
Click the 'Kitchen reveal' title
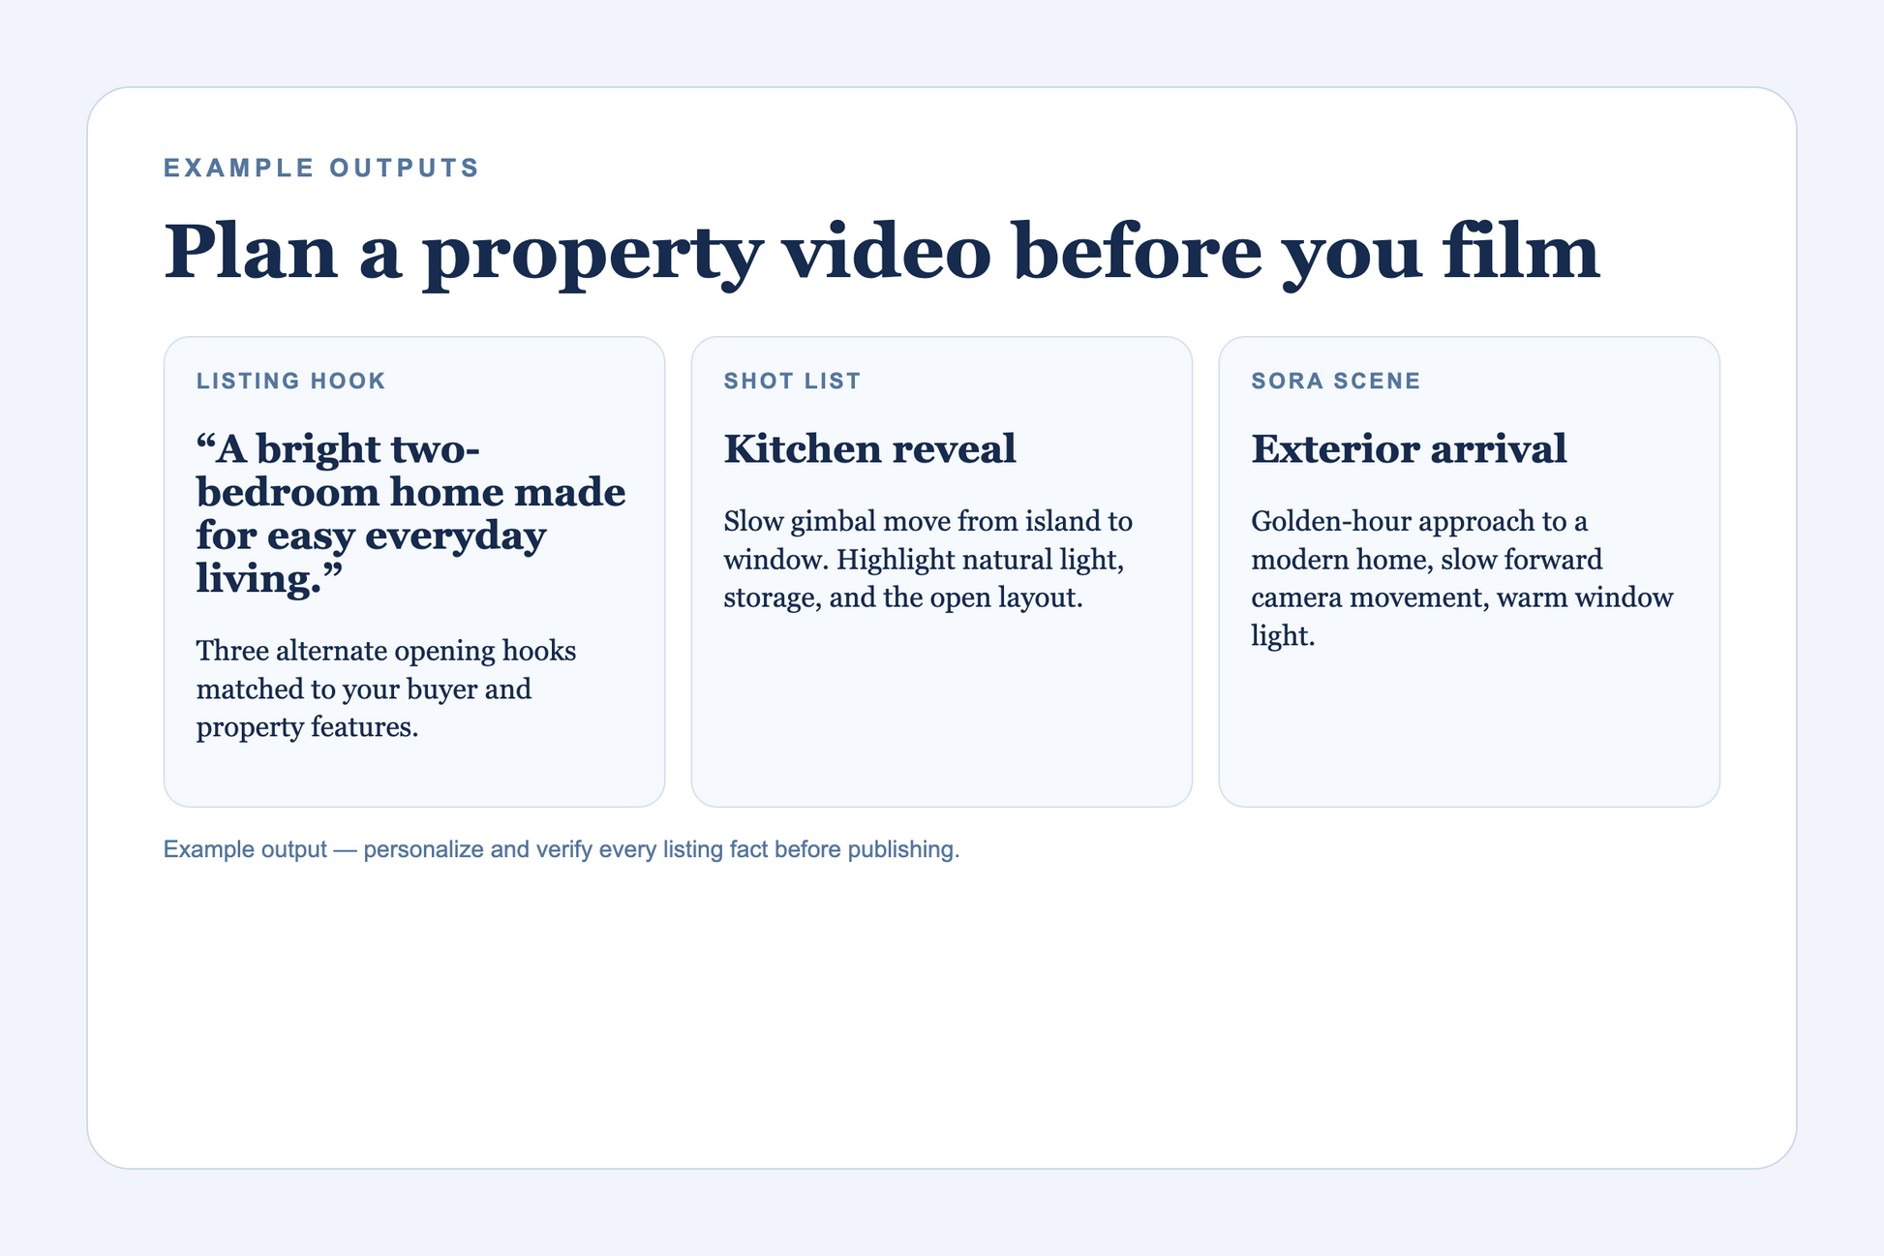click(869, 448)
